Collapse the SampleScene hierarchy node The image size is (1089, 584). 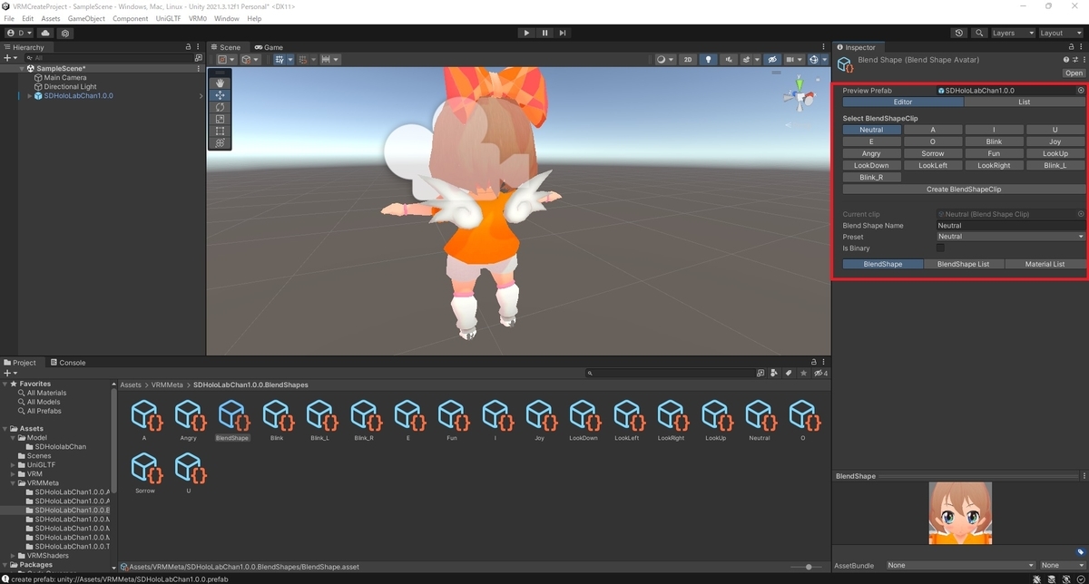22,69
